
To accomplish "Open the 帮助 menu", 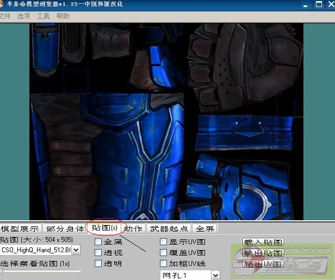I will 63,16.
